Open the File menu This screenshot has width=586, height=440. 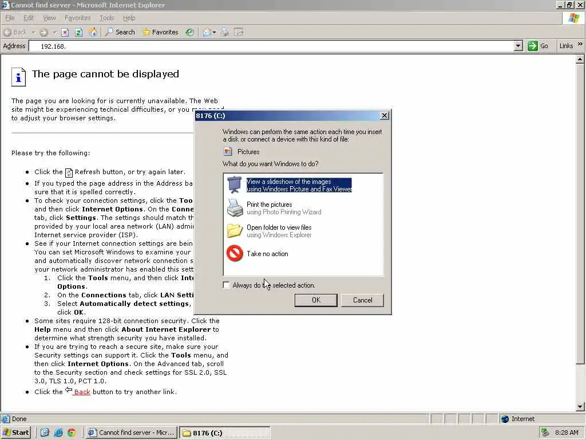10,18
